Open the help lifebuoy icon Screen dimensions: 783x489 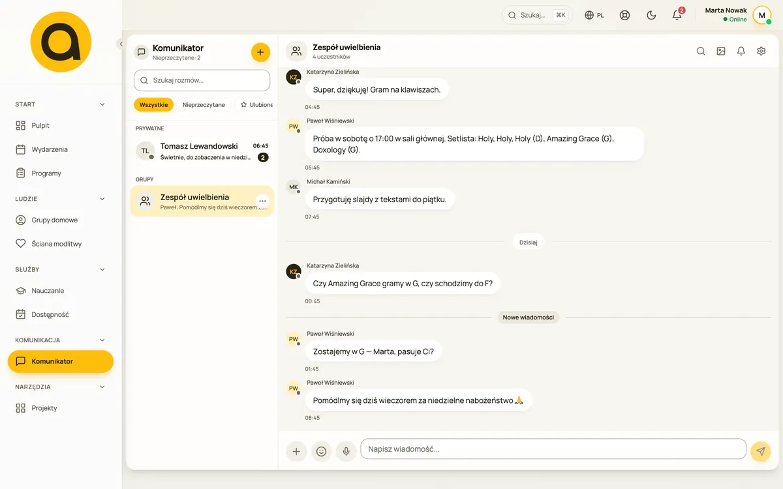coord(625,15)
